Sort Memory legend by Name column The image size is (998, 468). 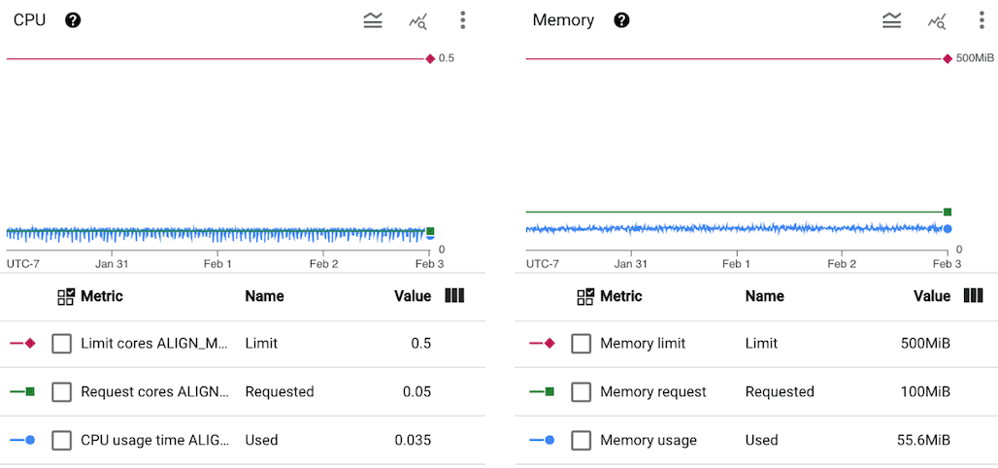pyautogui.click(x=764, y=296)
